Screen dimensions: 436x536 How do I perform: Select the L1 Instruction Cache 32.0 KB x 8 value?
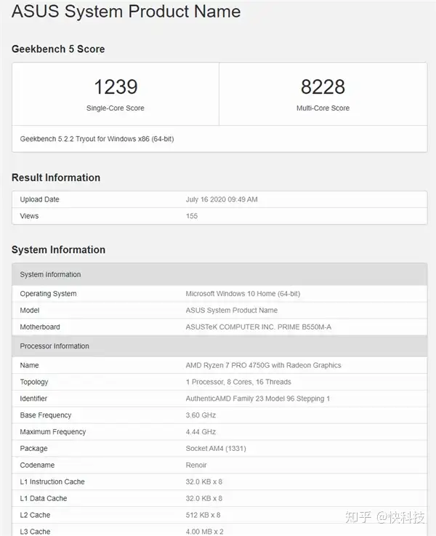coord(204,482)
